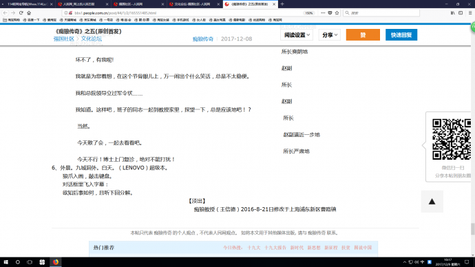Viewport: 475px width, 267px height.
Task: Save page to Pocket
Action: point(330,13)
